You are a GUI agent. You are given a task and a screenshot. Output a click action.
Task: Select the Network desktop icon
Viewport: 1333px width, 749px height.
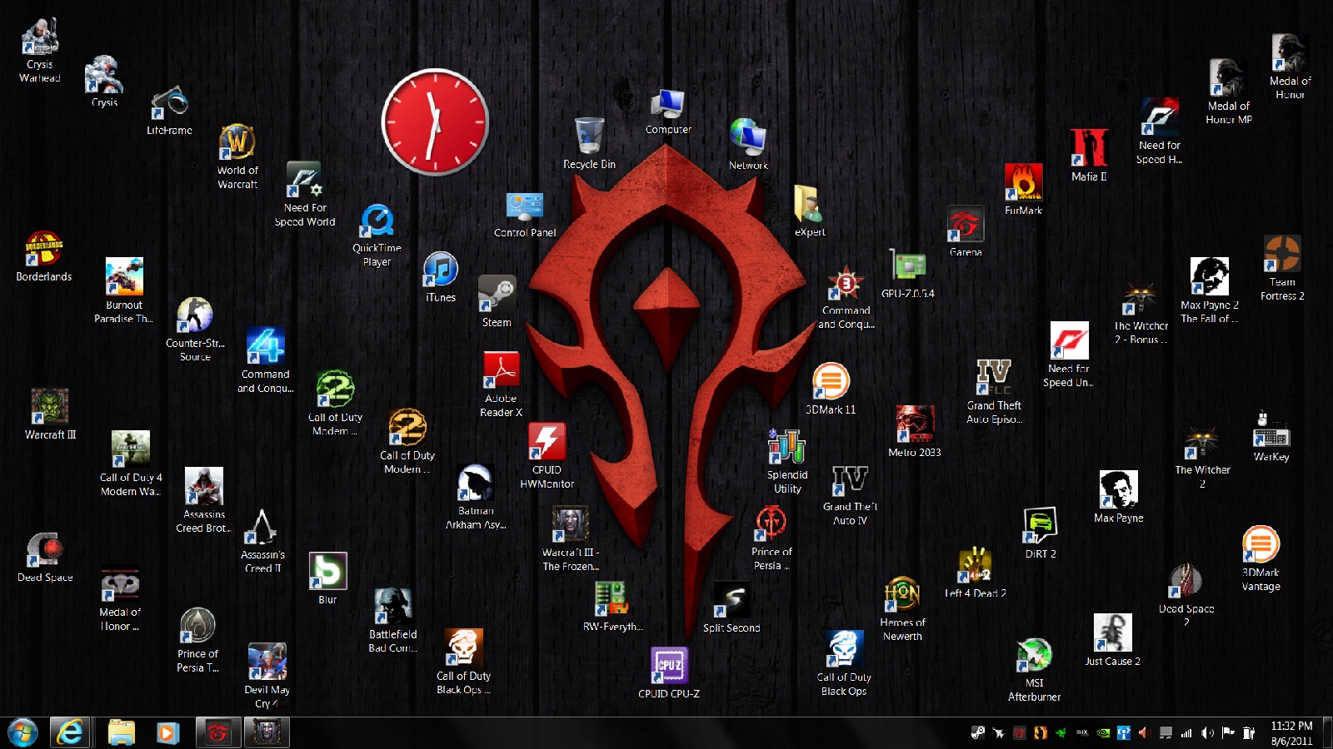[x=748, y=144]
